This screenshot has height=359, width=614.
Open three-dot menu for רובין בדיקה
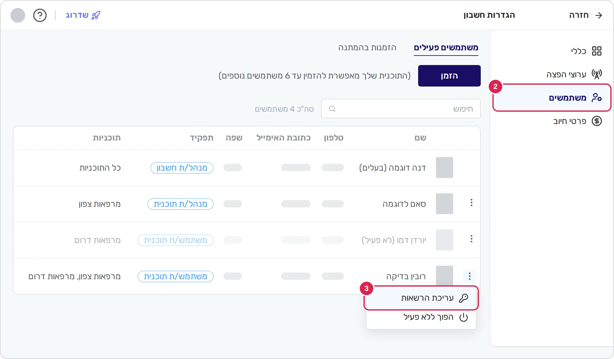[469, 276]
